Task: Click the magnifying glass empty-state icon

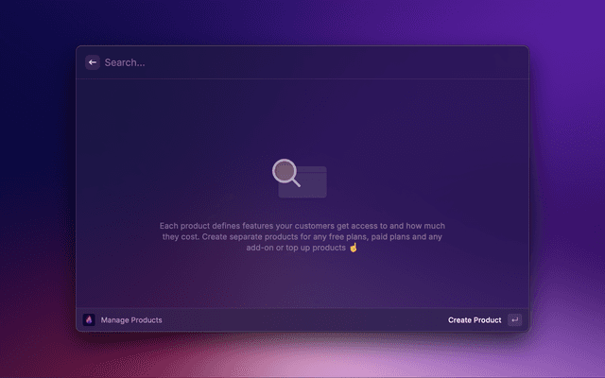Action: point(286,173)
